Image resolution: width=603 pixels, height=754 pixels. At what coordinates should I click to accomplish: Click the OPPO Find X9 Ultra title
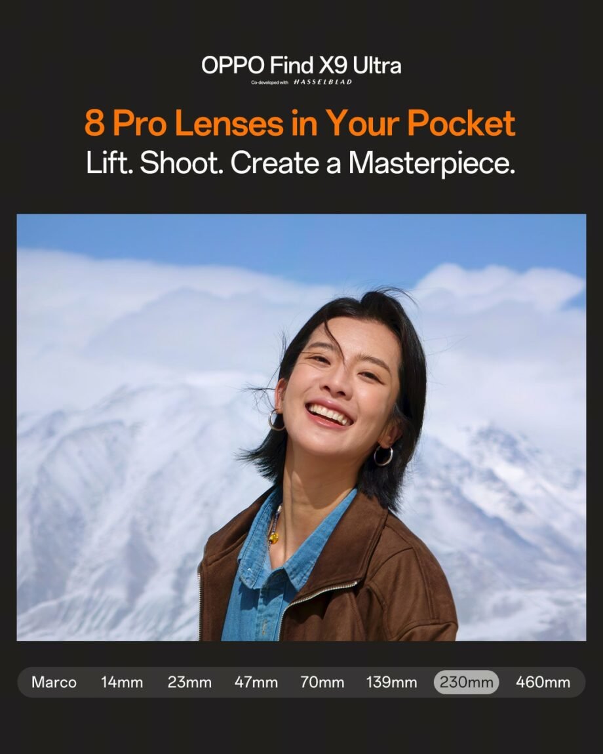click(301, 66)
